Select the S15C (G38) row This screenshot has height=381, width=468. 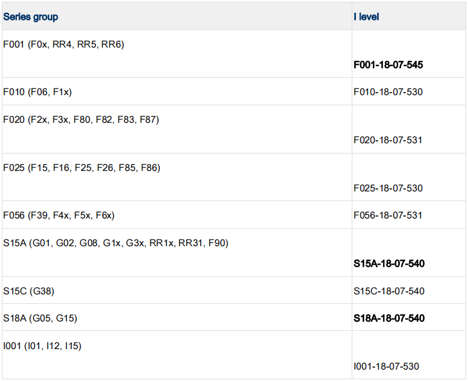29,291
